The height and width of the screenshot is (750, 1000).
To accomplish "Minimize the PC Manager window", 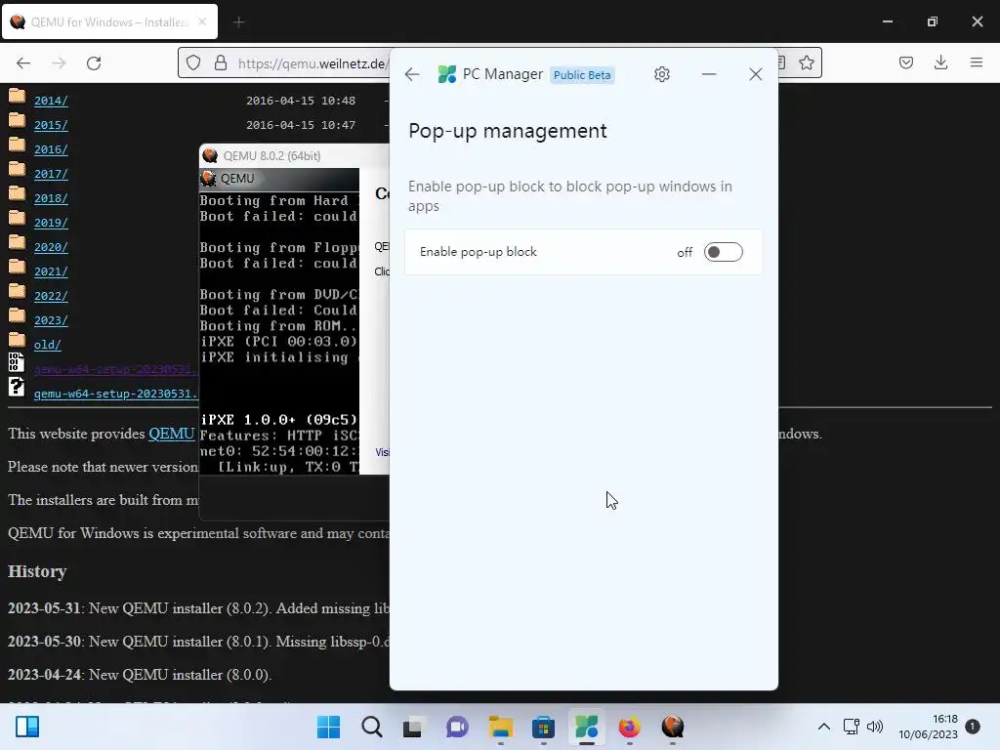I will (x=709, y=74).
